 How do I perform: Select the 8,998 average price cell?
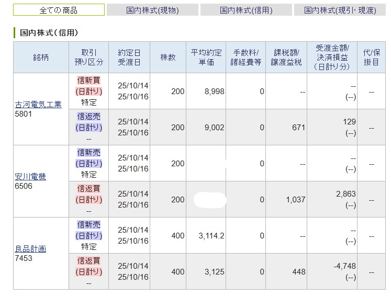(x=215, y=92)
